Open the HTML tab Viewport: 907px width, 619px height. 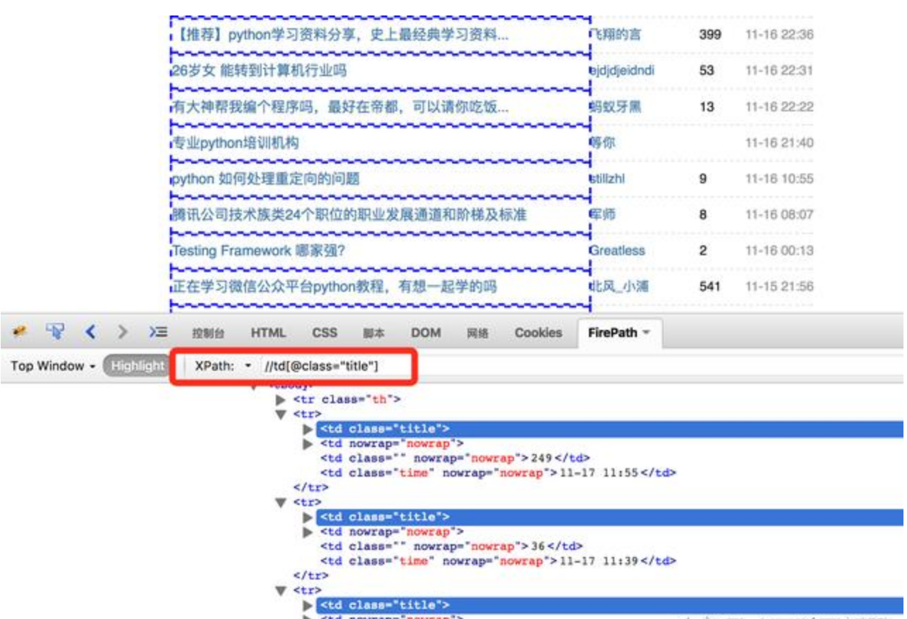[x=268, y=333]
